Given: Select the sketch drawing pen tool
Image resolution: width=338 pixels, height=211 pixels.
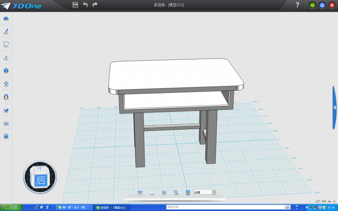Looking at the screenshot, I should pyautogui.click(x=6, y=31).
